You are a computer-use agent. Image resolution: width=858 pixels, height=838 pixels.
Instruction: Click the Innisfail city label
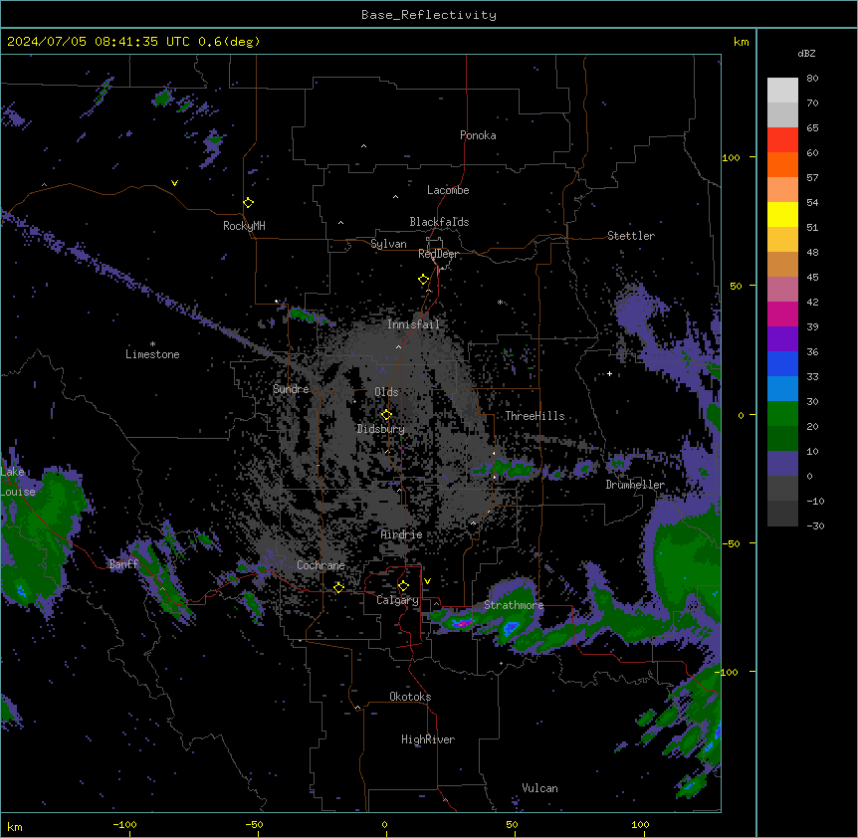pyautogui.click(x=413, y=324)
